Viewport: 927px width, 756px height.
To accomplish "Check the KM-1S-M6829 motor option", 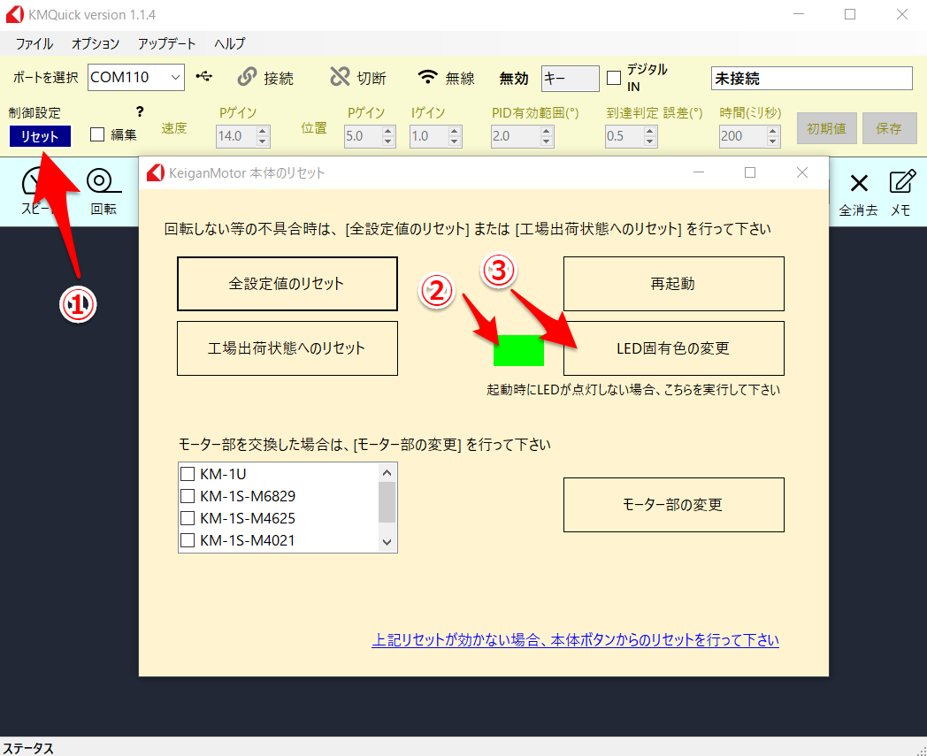I will pos(188,496).
